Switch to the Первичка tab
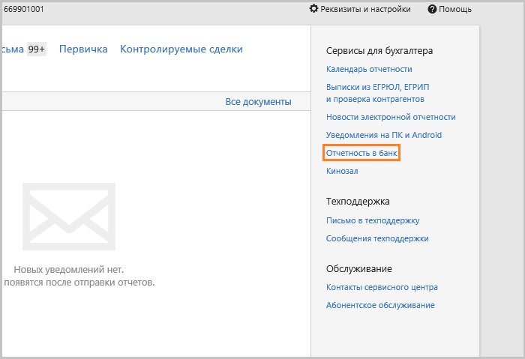Viewport: 525px width, 359px height. (83, 49)
